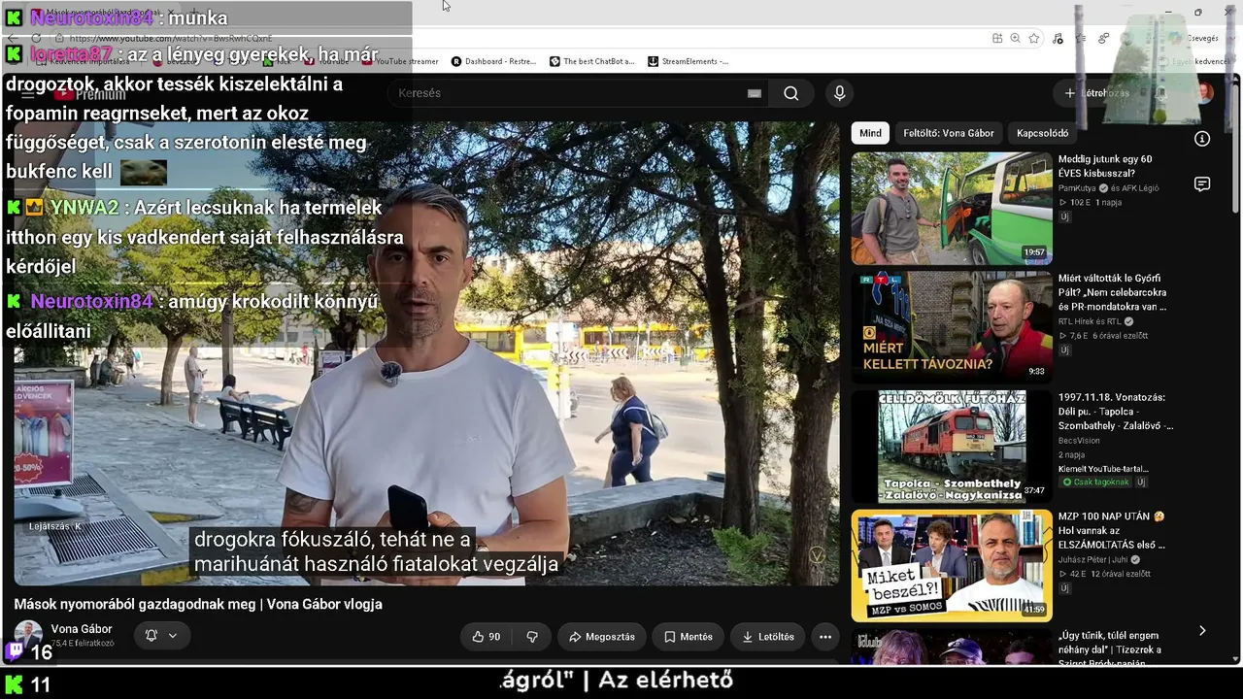This screenshot has width=1243, height=699.
Task: Open the Dashboard - Restre... bookmark
Action: pyautogui.click(x=493, y=61)
